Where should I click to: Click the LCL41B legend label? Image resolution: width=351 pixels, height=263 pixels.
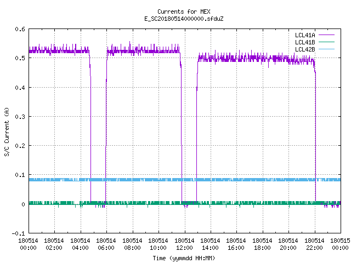point(305,42)
